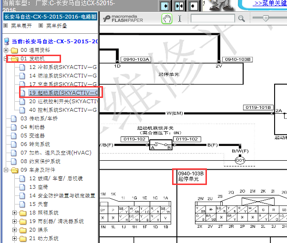Click the FlashPaper search magnifier icon
This screenshot has width=287, height=243.
(241, 19)
